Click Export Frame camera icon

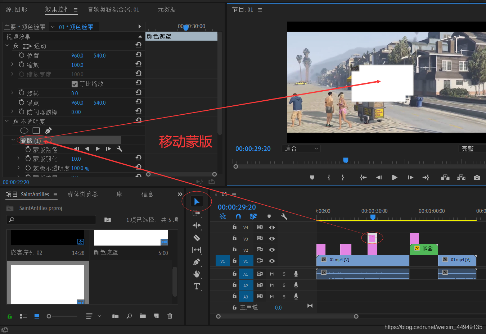(x=477, y=177)
